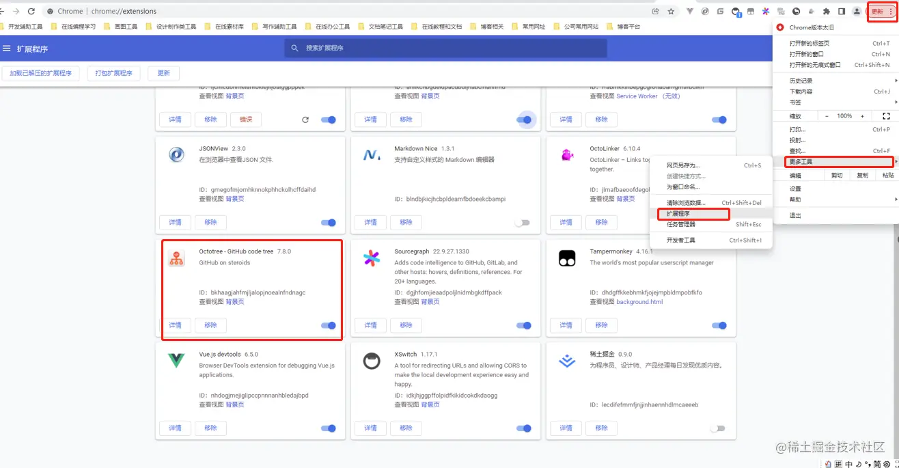The width and height of the screenshot is (899, 468).
Task: Click the Tampermonkey toolbar icon
Action: coord(751,11)
